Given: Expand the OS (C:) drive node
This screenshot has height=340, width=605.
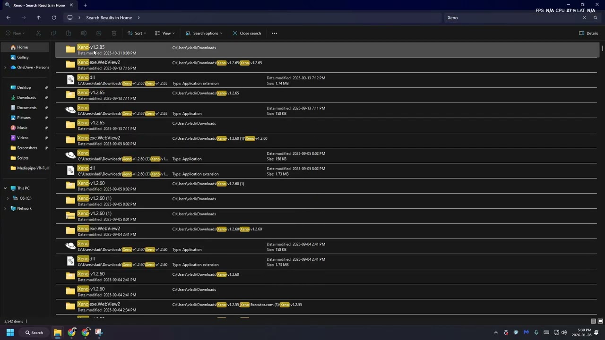Looking at the screenshot, I should click(x=8, y=198).
